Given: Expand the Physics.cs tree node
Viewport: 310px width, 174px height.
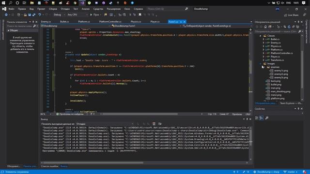Looking at the screenshot, I should 263,46.
